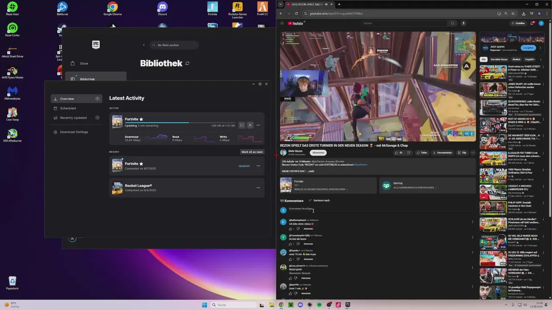This screenshot has width=552, height=310.
Task: Open the Gaming category card
Action: [x=427, y=185]
